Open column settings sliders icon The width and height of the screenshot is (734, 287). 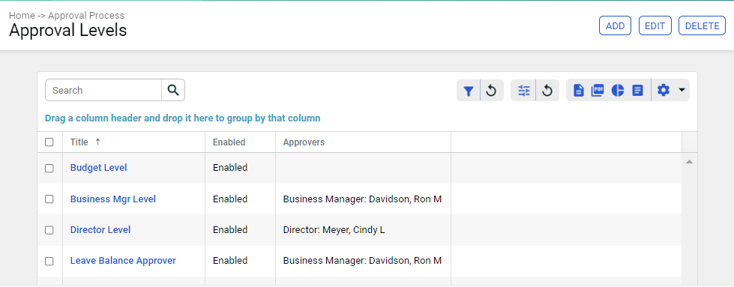click(x=524, y=91)
